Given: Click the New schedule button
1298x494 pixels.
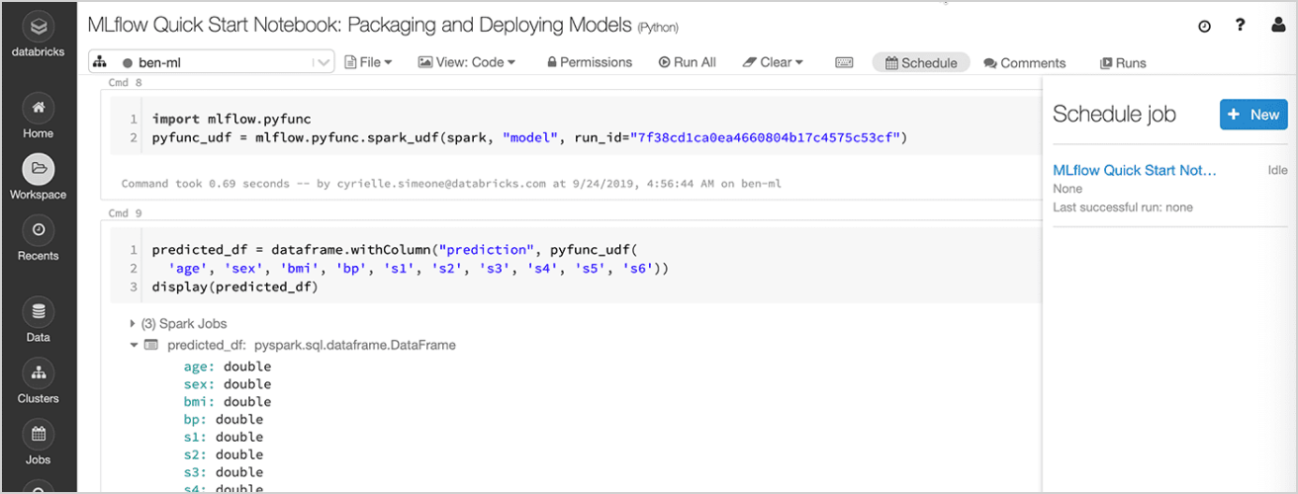Looking at the screenshot, I should click(x=1253, y=115).
